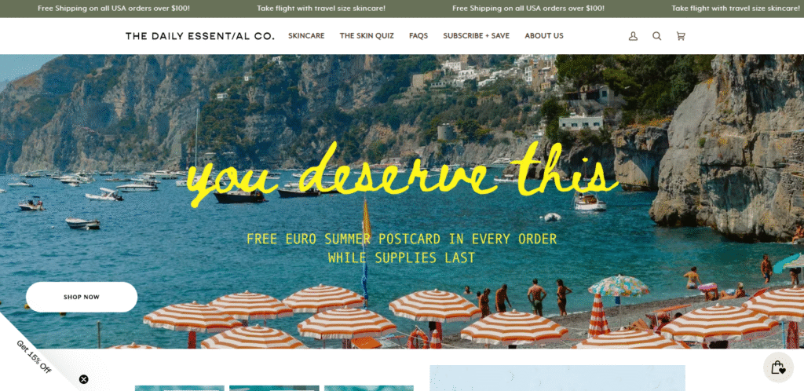
Task: Select Subscribe + Save in navigation
Action: coord(477,36)
